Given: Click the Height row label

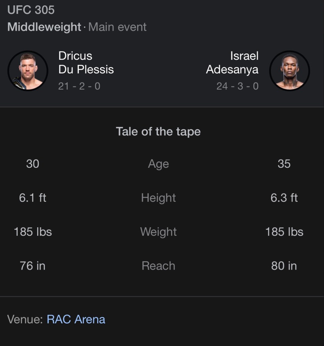Looking at the screenshot, I should (158, 198).
